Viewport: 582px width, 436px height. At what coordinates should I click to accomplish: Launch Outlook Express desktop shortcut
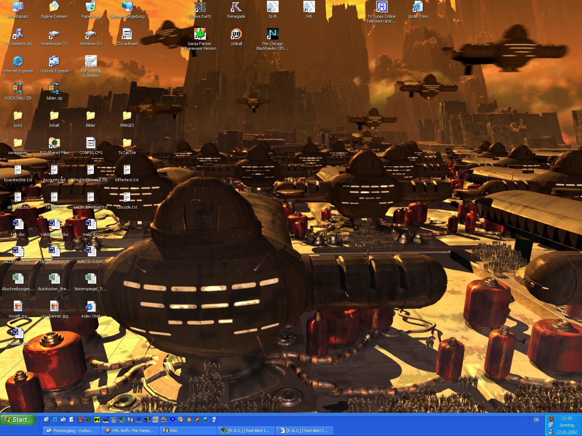click(x=54, y=65)
